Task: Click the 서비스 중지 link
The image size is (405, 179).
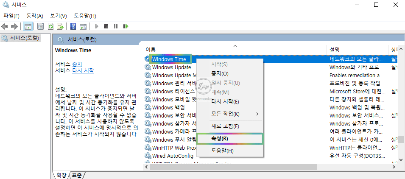Action: (77, 64)
